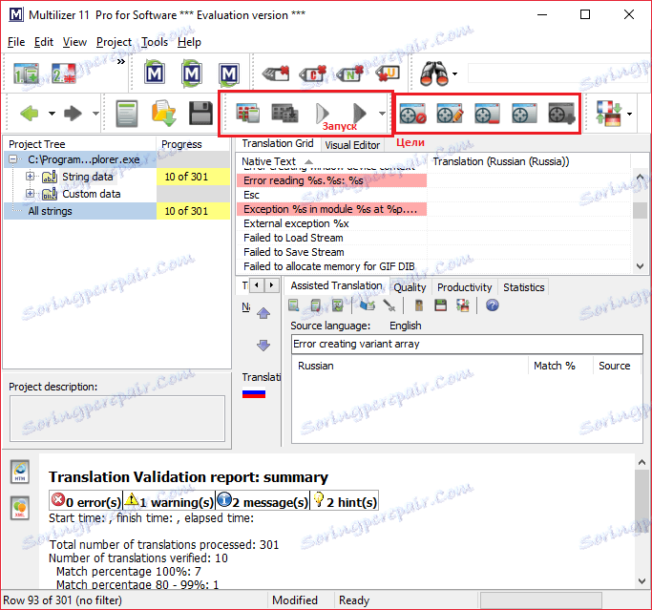Select the Assisted Translation tab
The image size is (652, 610).
pos(336,285)
